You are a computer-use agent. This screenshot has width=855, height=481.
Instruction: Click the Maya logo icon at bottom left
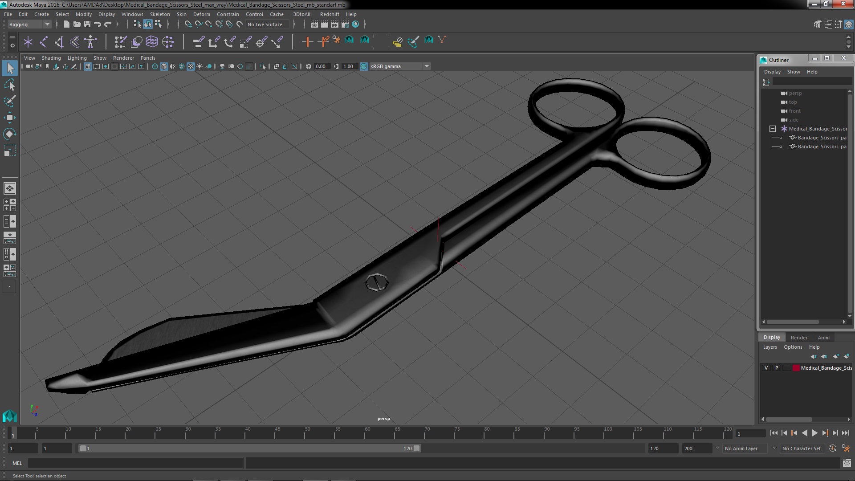click(9, 416)
